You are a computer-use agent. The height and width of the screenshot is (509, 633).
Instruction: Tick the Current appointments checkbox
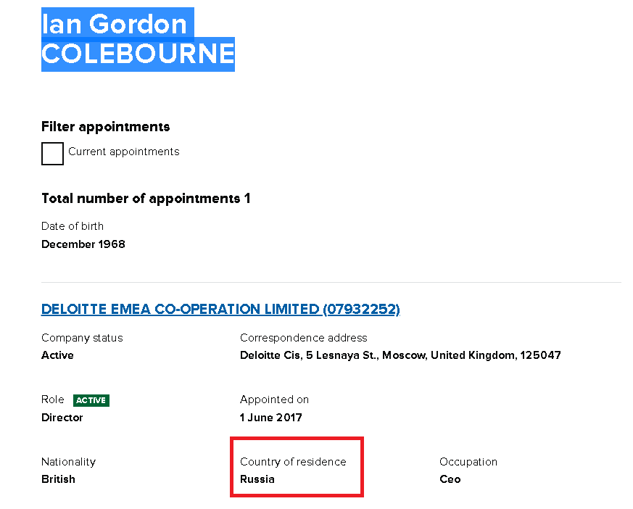tap(52, 154)
